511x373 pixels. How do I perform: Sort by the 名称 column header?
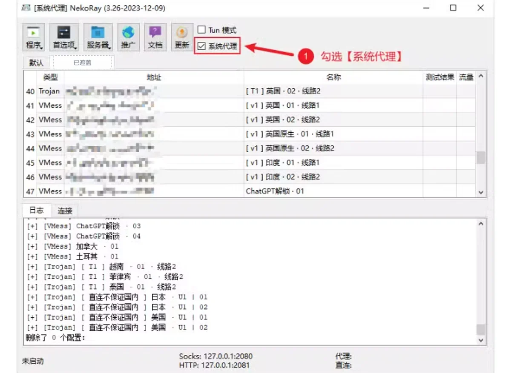[333, 77]
